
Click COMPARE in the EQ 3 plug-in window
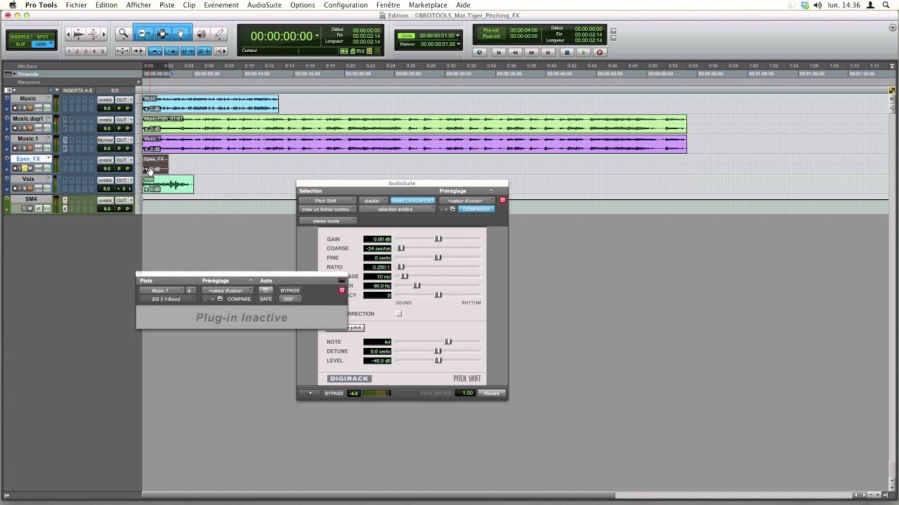pos(239,299)
